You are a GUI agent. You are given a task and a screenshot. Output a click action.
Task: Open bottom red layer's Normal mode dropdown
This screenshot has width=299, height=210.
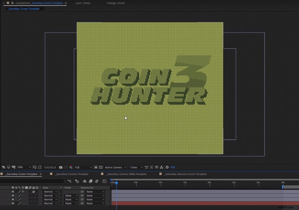click(50, 203)
